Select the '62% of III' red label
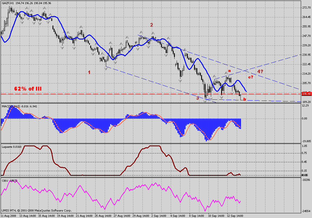 28,89
